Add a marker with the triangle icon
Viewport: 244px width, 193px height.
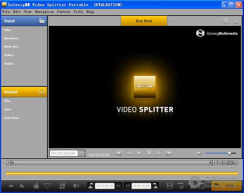click(x=11, y=186)
